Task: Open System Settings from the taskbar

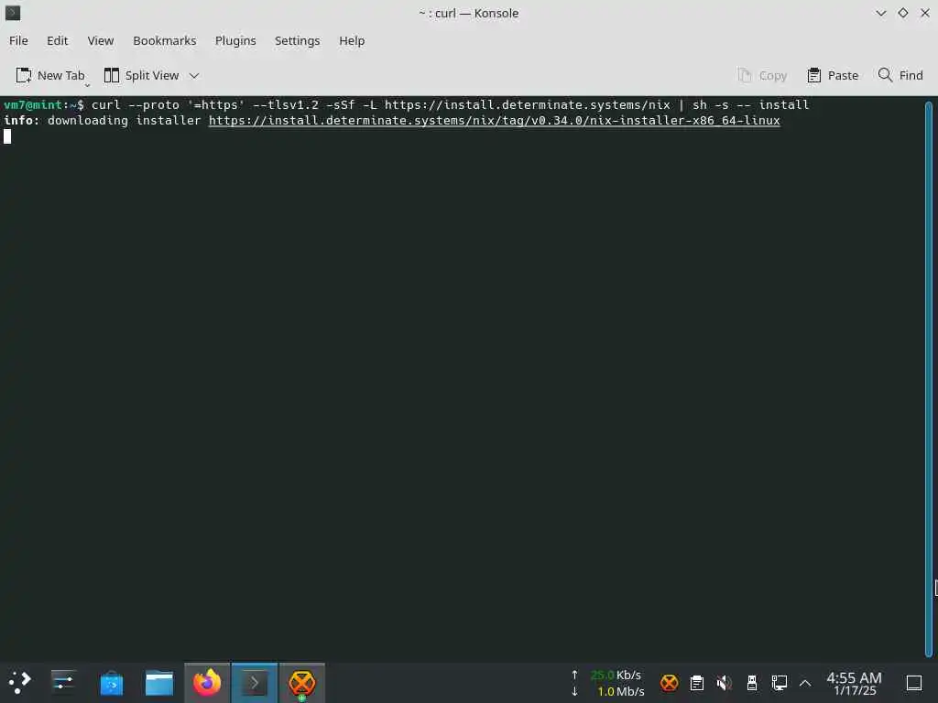Action: tap(63, 683)
